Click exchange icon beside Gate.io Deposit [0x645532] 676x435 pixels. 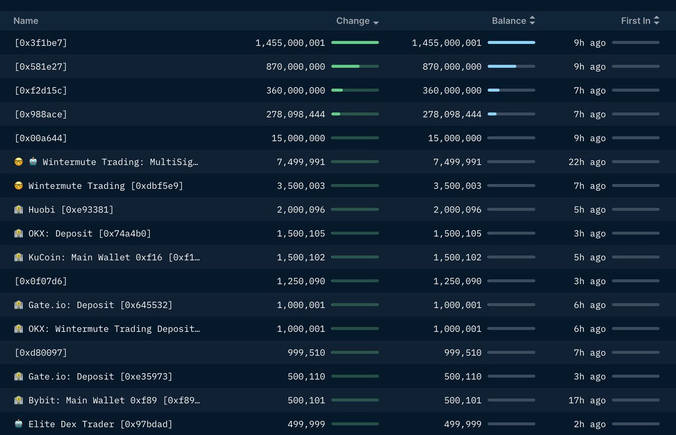[19, 305]
